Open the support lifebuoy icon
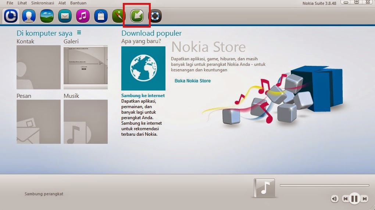This screenshot has height=210, width=375. click(155, 16)
